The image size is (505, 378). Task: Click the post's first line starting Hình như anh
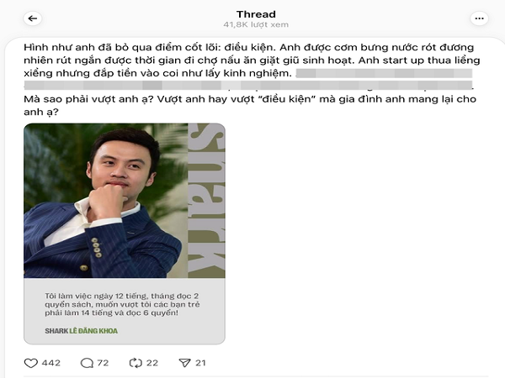248,48
